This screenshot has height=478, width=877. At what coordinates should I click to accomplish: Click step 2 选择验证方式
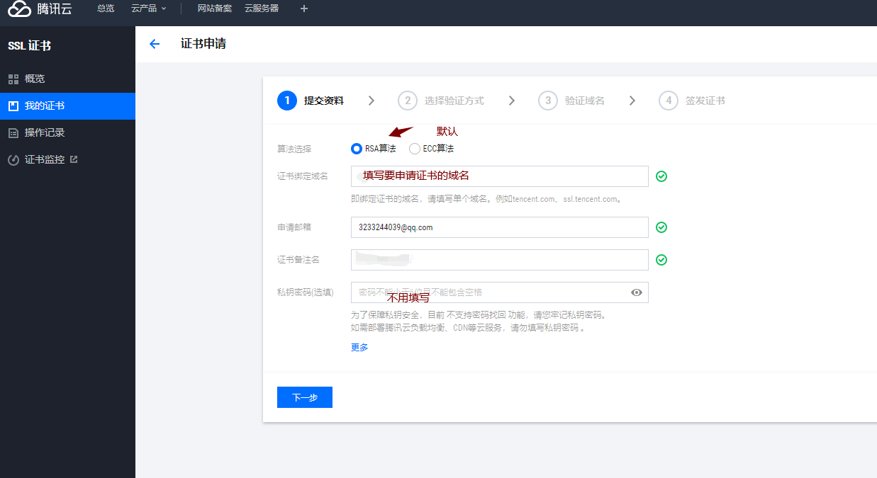click(441, 101)
